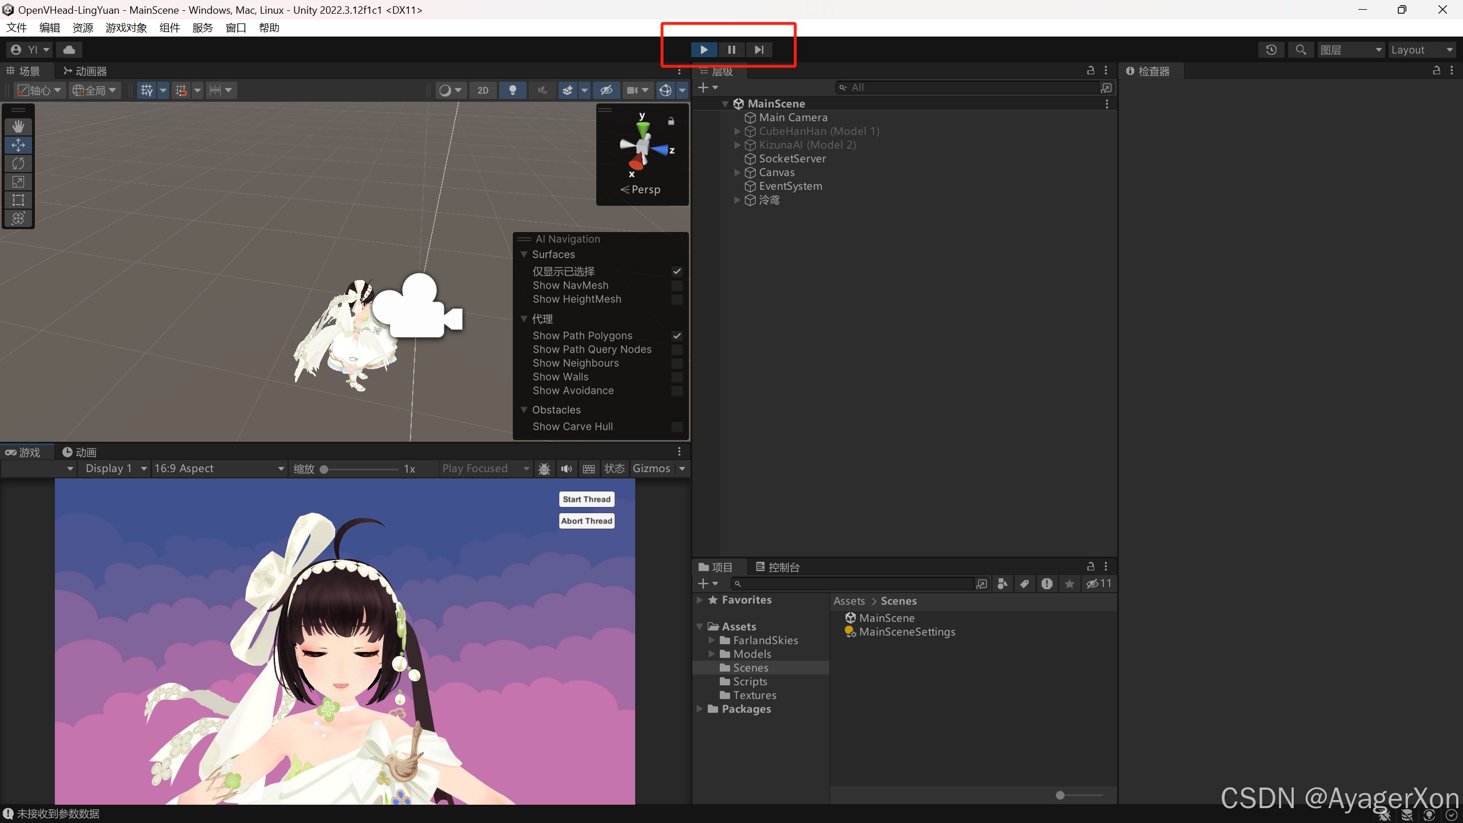Enable Show Path Query Nodes
Viewport: 1463px width, 823px height.
tap(677, 350)
